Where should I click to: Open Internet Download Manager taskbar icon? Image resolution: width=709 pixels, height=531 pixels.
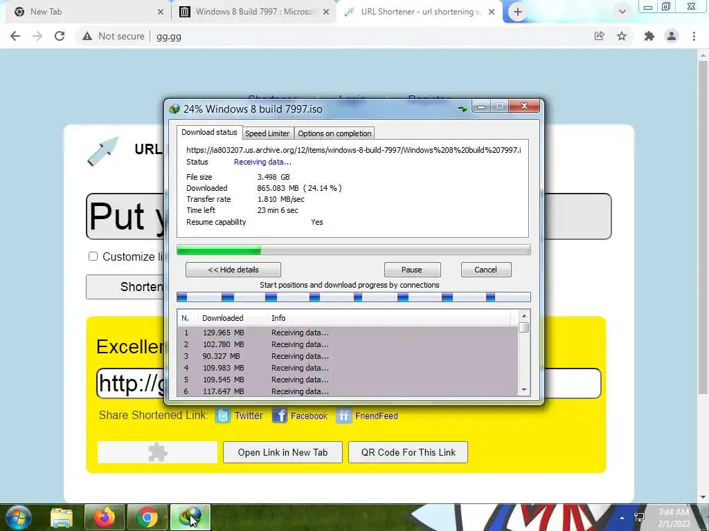[x=190, y=517]
